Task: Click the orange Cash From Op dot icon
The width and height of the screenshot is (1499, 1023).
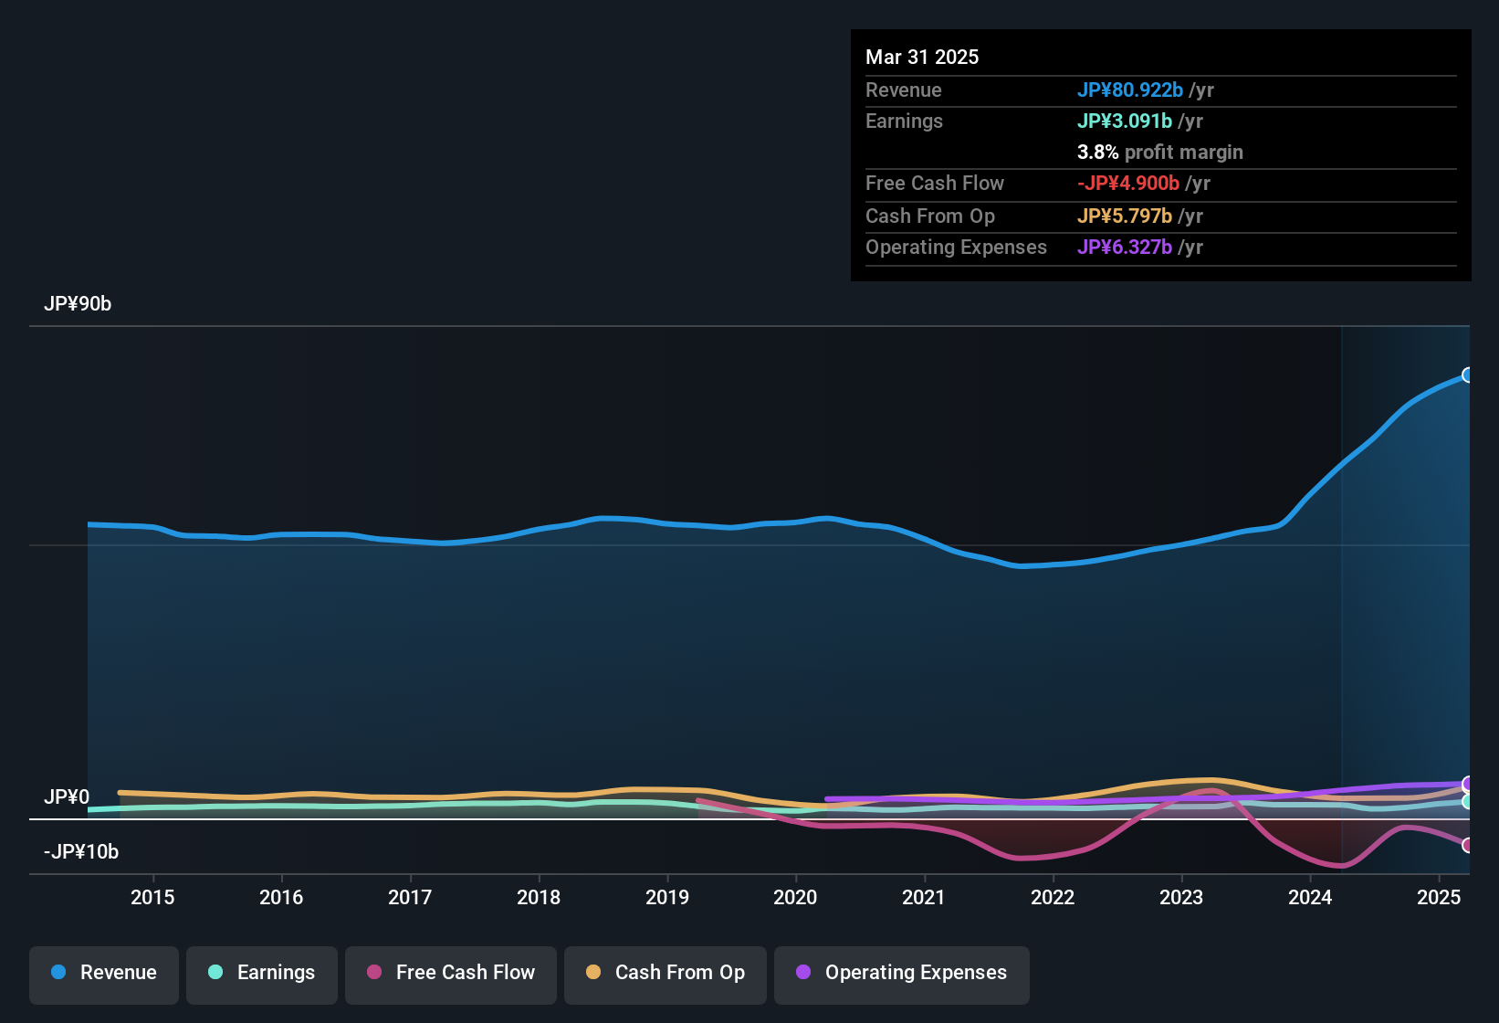Action: [x=592, y=973]
